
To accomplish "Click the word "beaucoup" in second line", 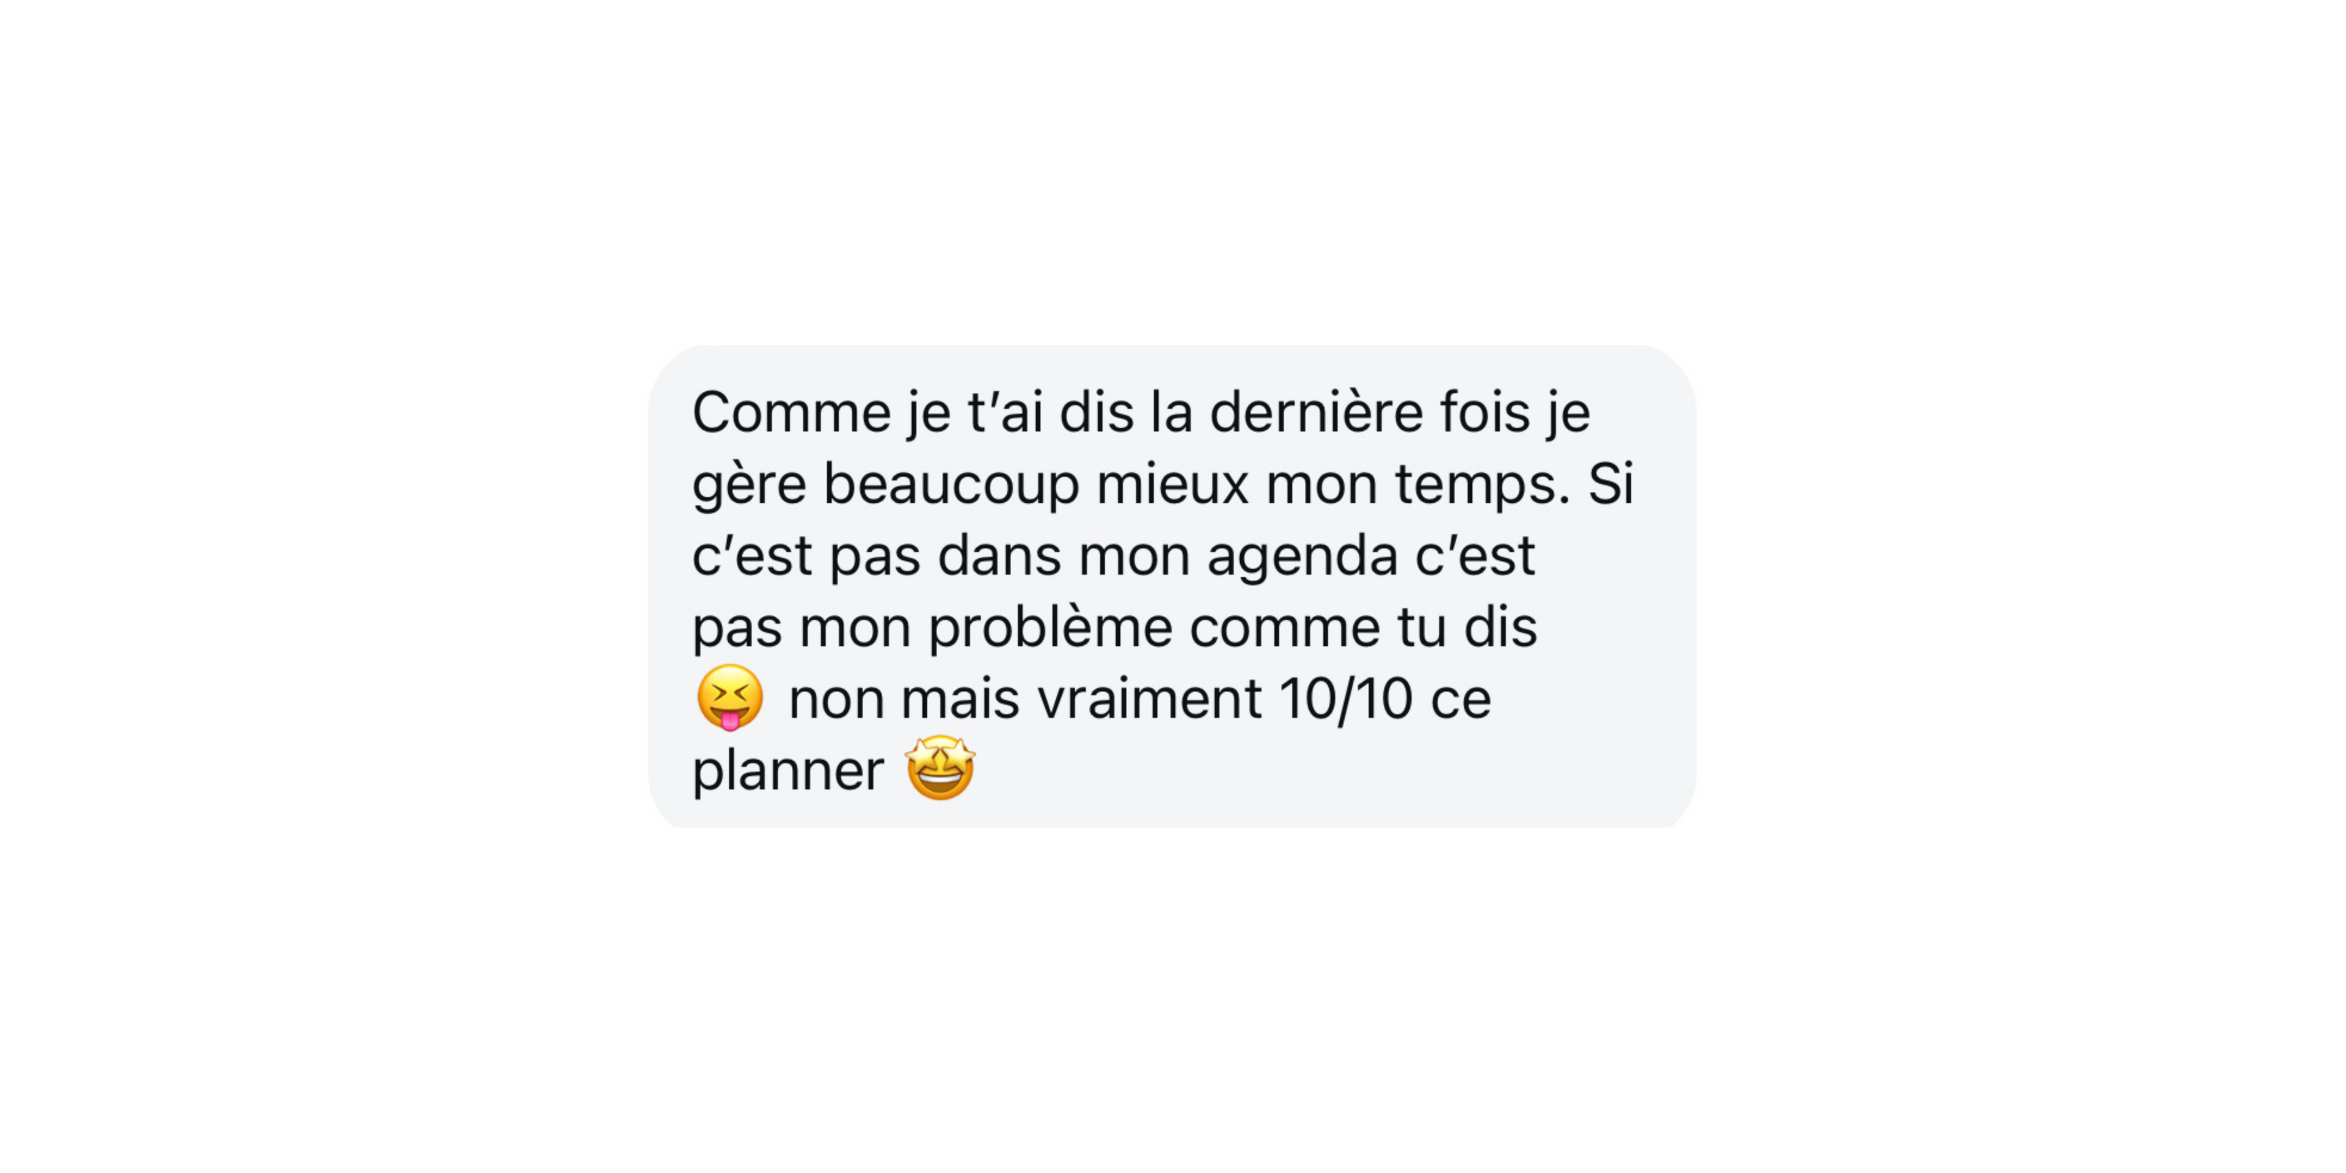I will coord(951,486).
